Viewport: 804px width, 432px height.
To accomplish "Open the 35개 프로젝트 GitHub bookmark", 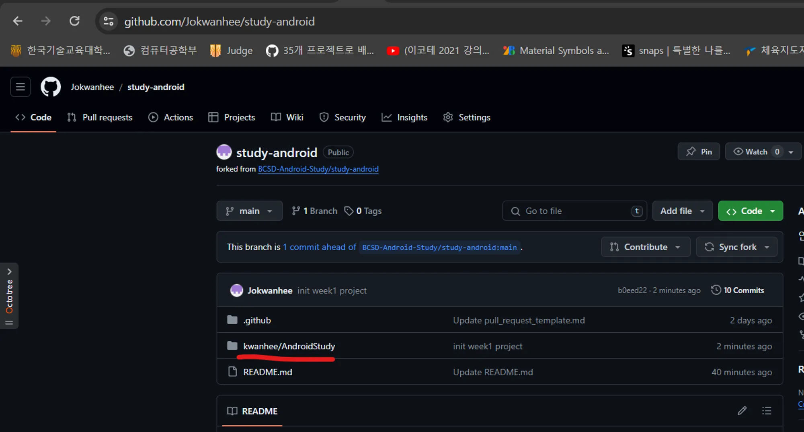I will 320,51.
